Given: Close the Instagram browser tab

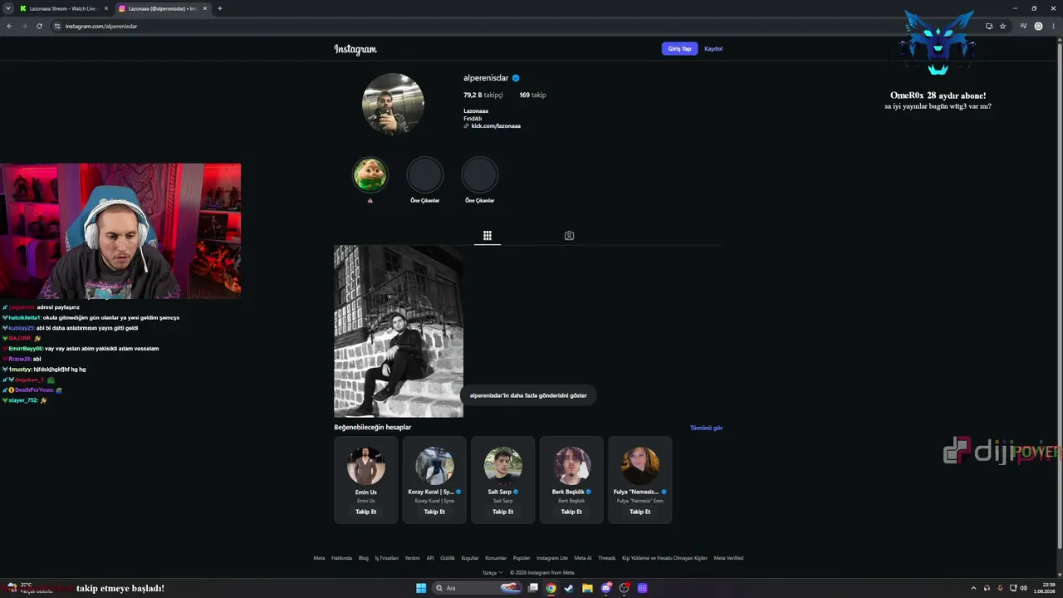Looking at the screenshot, I should (x=205, y=8).
